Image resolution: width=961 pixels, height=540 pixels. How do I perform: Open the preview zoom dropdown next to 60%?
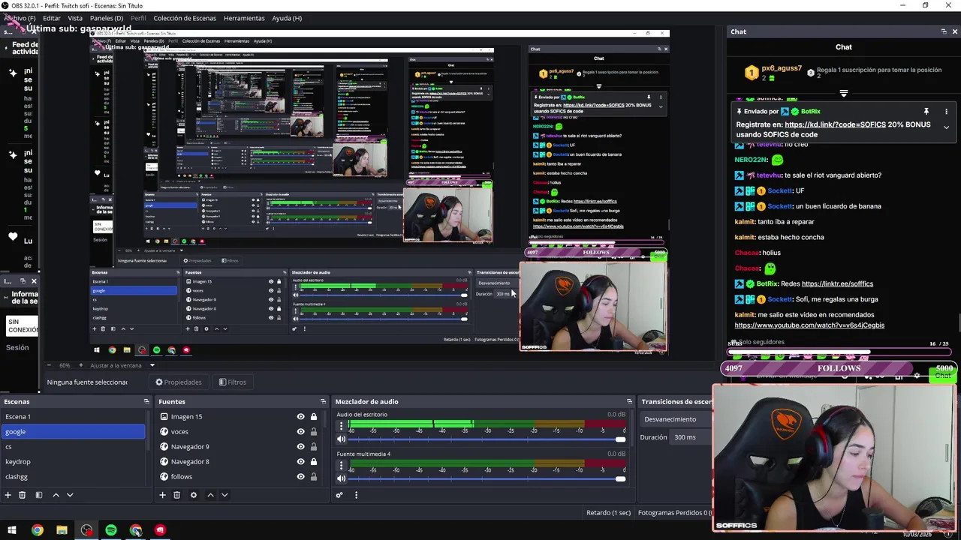pos(152,366)
